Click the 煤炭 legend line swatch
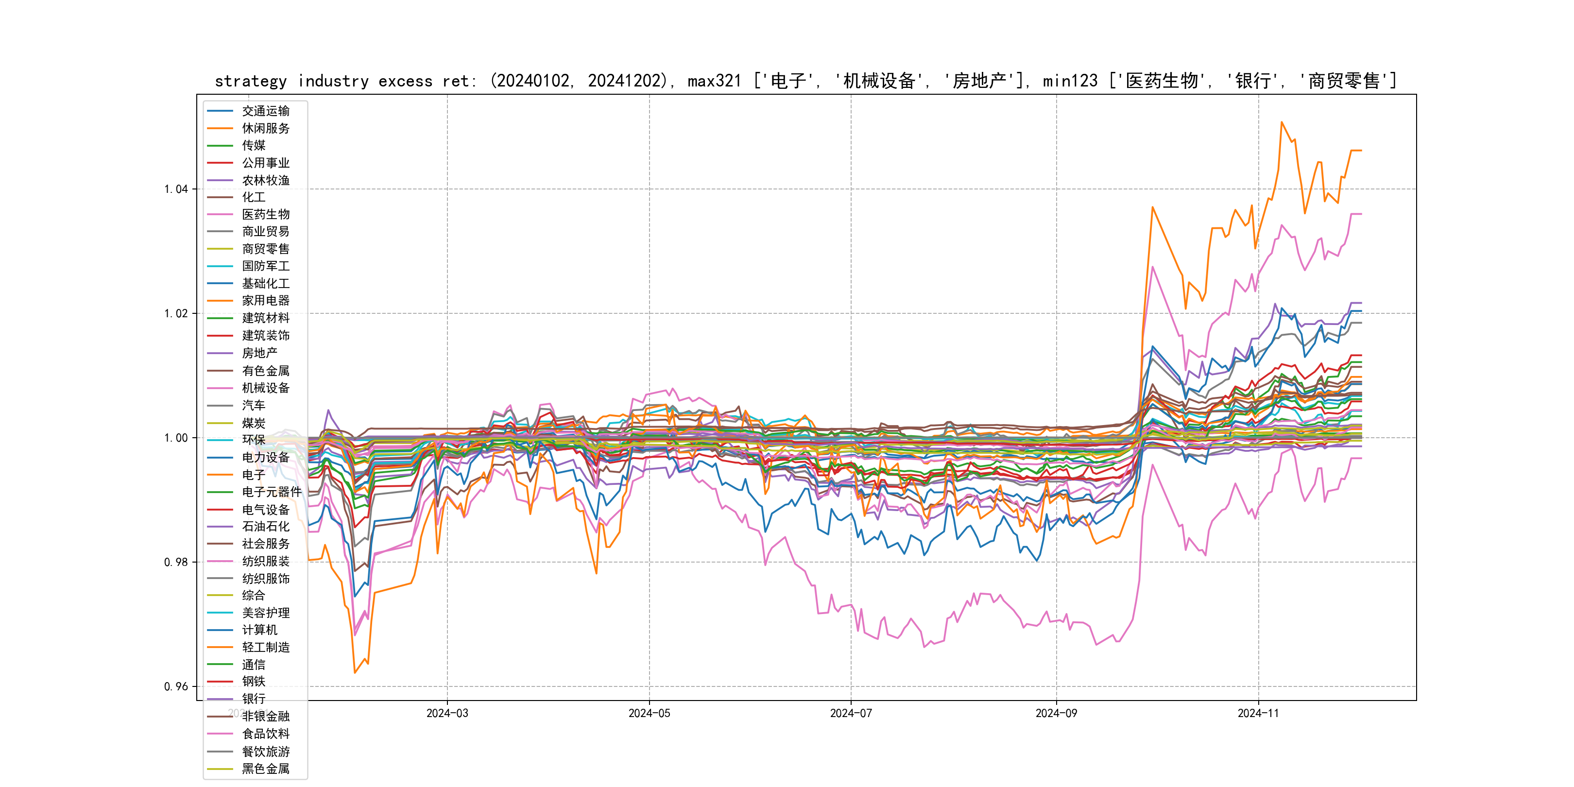Screen dimensions: 1574x787 pyautogui.click(x=220, y=423)
